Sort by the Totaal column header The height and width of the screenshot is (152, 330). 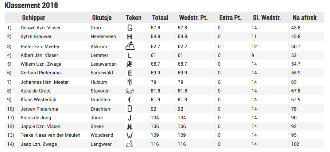click(x=160, y=17)
